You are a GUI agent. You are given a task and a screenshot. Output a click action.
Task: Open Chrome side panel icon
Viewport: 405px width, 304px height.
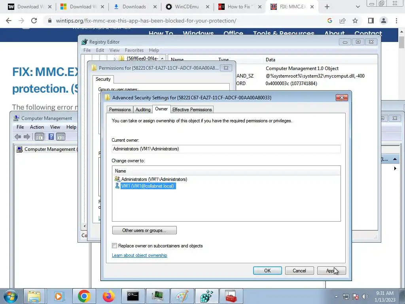(x=371, y=21)
